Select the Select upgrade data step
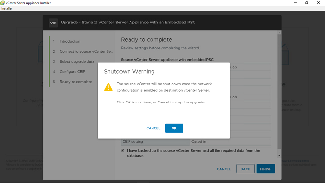 [x=77, y=62]
